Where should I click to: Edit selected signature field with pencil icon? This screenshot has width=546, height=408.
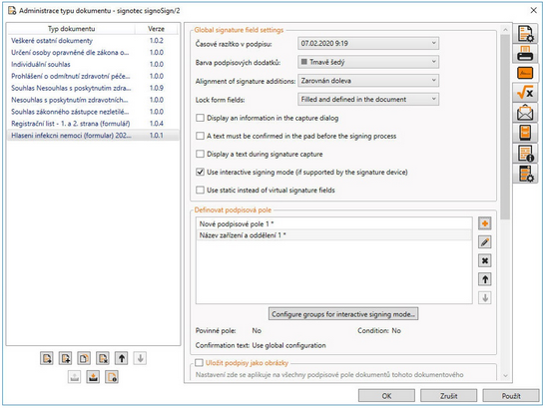[485, 242]
